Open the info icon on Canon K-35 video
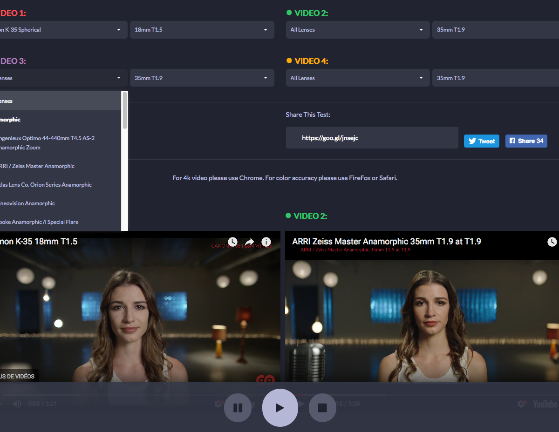This screenshot has width=559, height=432. pos(266,242)
